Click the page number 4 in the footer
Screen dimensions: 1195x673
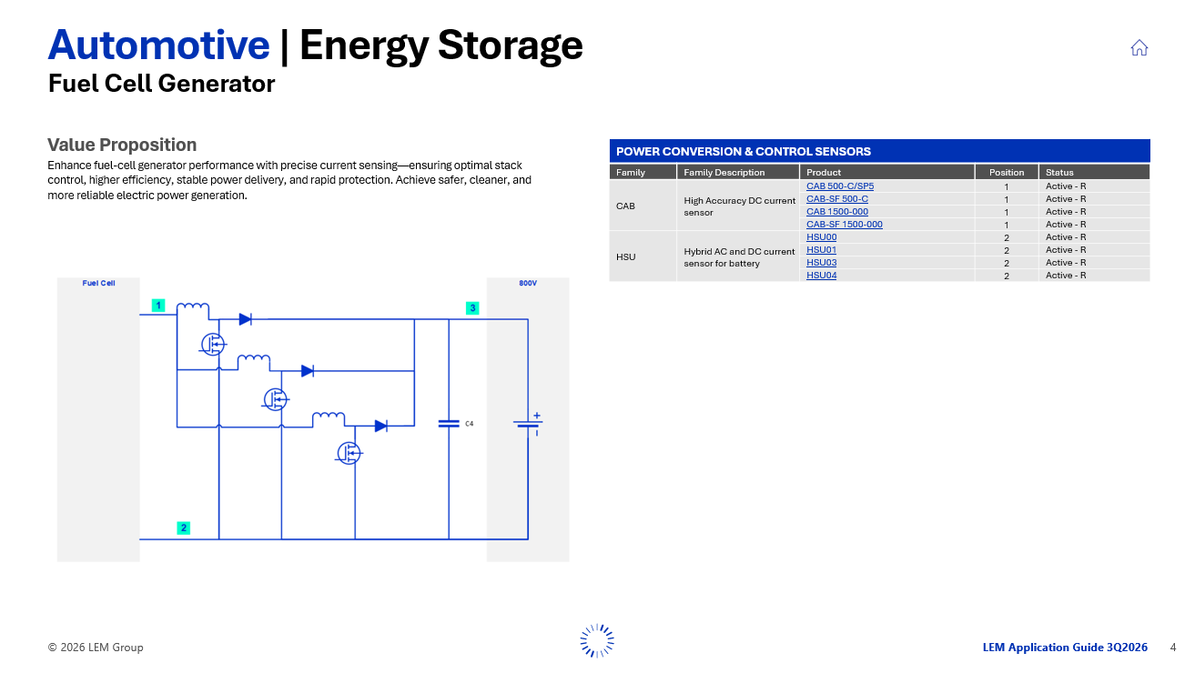[1173, 648]
